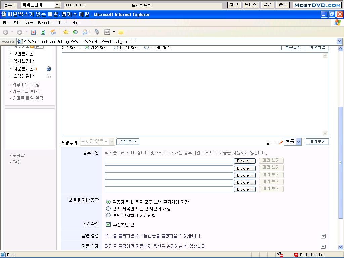Go to the Home page icon
344x258 pixels.
tap(53, 32)
